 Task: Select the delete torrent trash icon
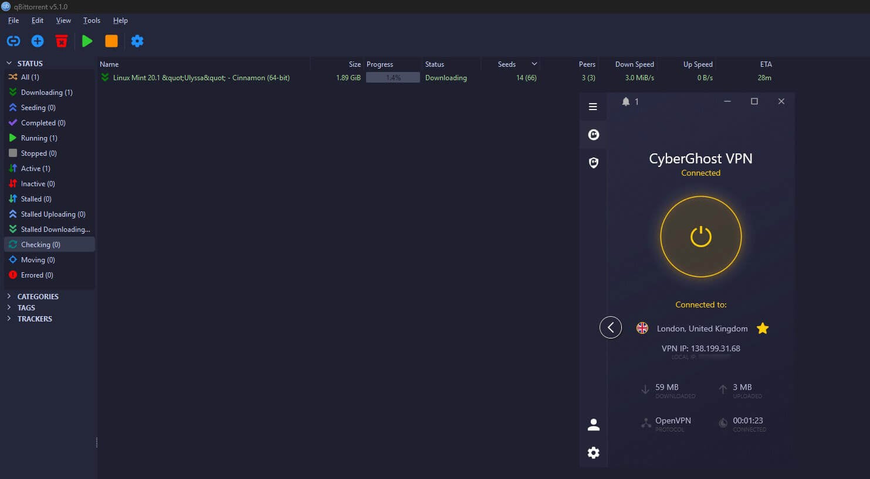(61, 41)
